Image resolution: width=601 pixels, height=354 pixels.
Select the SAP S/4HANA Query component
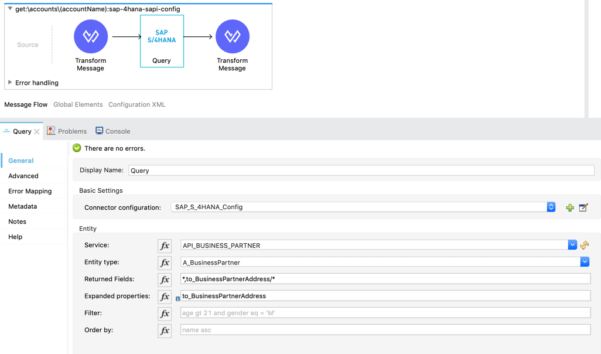coord(162,41)
